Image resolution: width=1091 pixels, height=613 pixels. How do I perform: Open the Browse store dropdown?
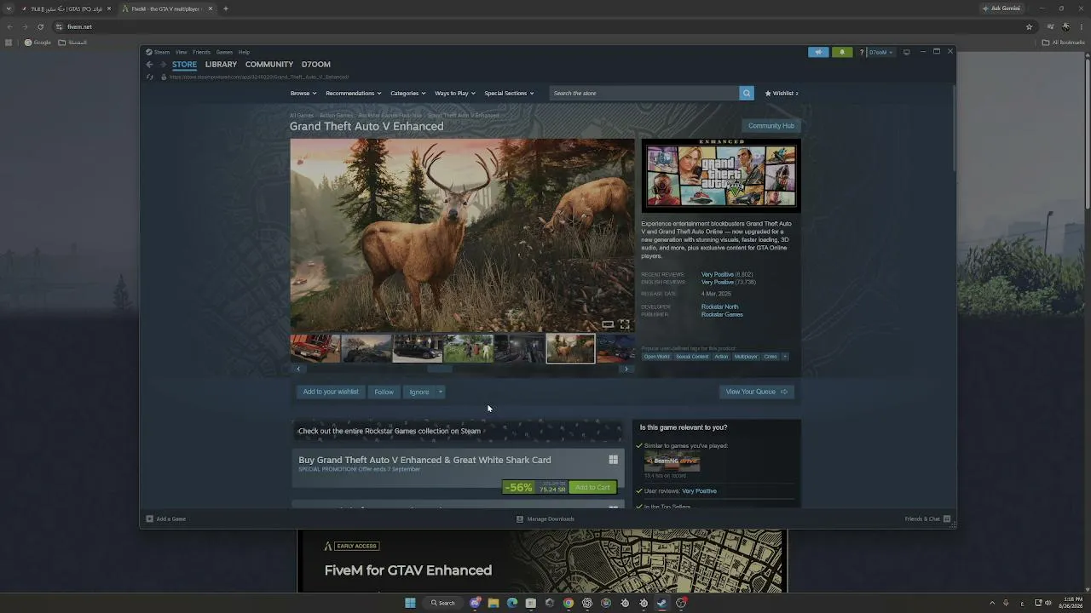[x=303, y=93]
